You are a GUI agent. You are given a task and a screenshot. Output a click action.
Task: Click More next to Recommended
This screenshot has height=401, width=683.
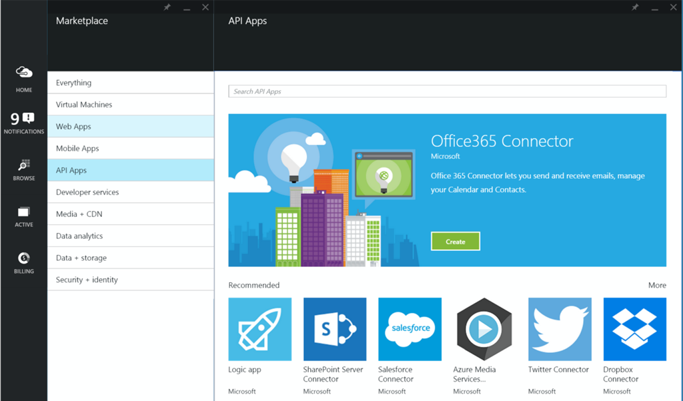[657, 285]
